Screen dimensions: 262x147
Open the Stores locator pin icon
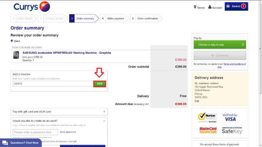pyautogui.click(x=195, y=7)
